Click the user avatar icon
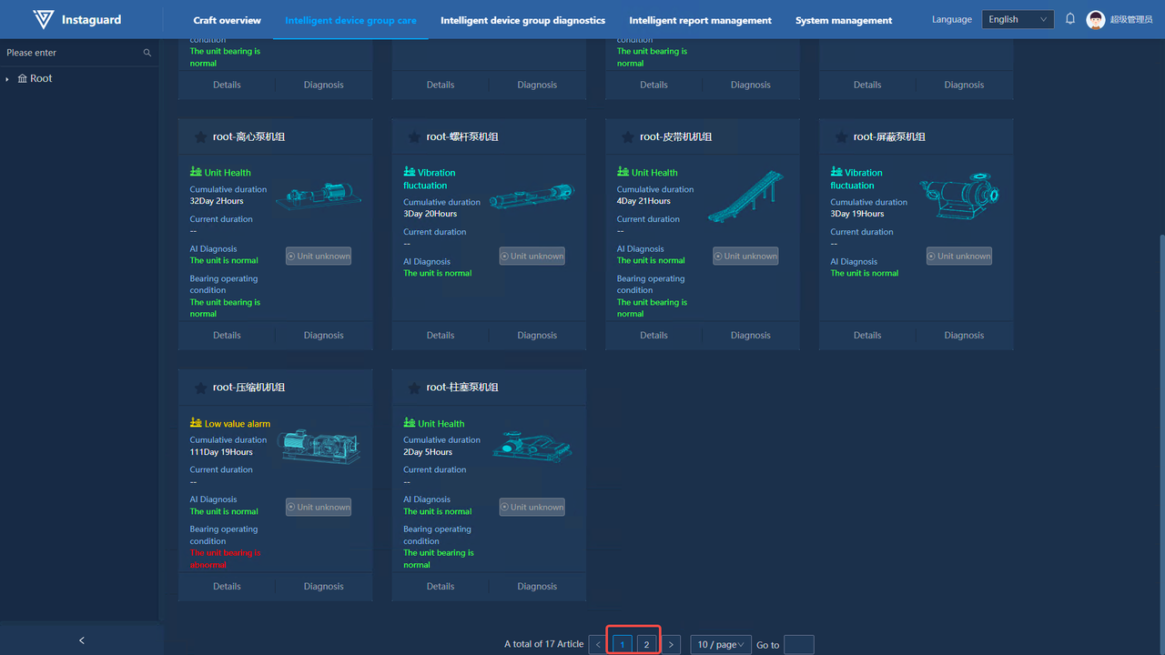This screenshot has width=1165, height=655. (x=1096, y=20)
